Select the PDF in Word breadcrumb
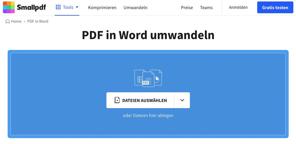This screenshot has height=144, width=296. (x=38, y=21)
